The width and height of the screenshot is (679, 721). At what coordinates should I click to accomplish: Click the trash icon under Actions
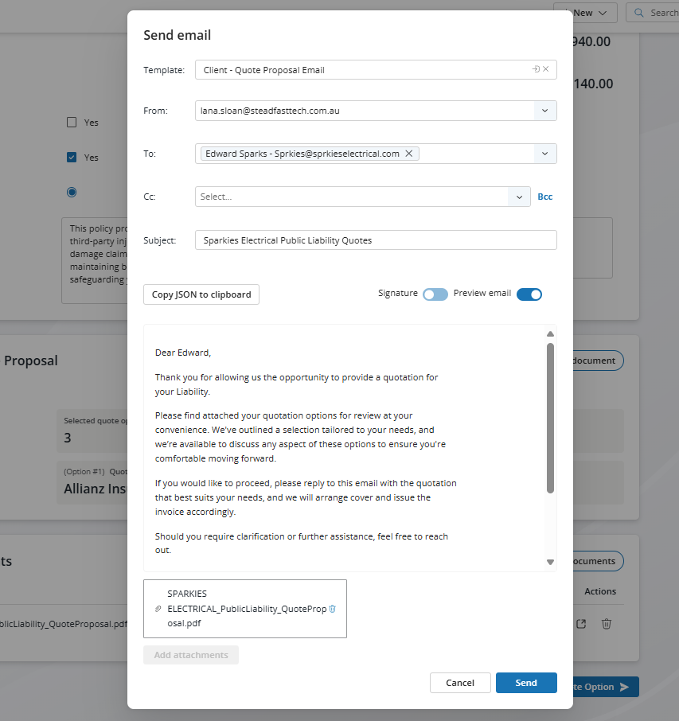[606, 623]
